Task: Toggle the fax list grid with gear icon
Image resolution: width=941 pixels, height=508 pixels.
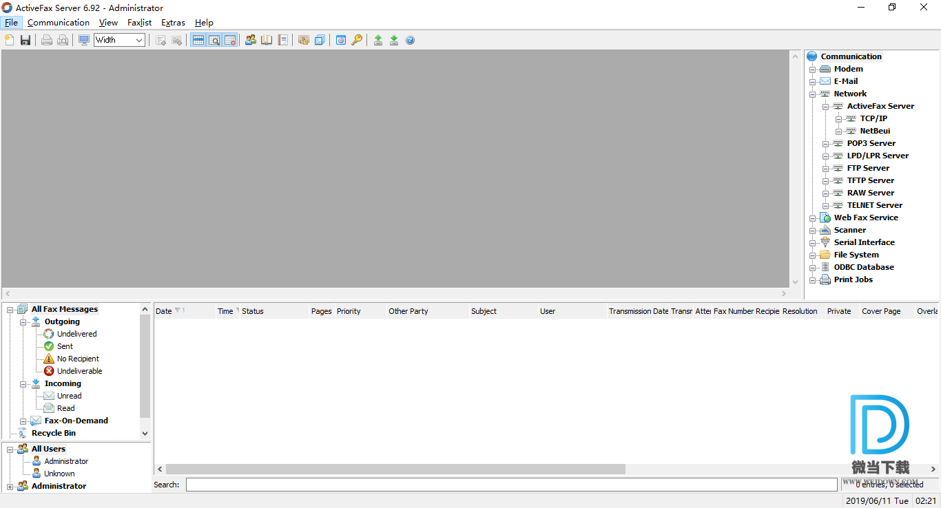Action: point(230,40)
